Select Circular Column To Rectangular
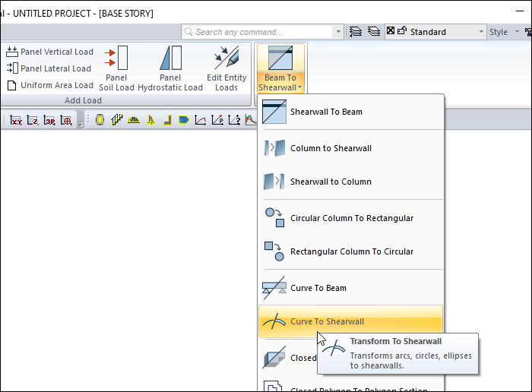The width and height of the screenshot is (532, 392). pyautogui.click(x=351, y=218)
